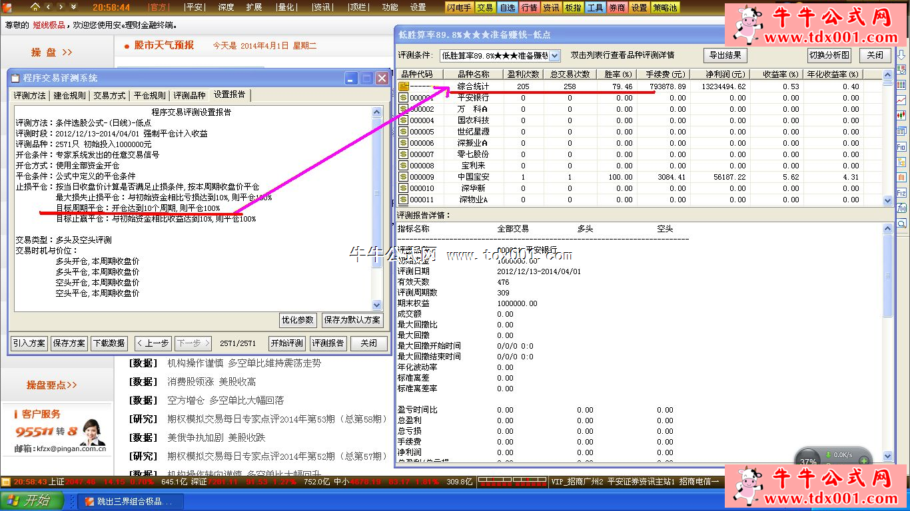Image resolution: width=910 pixels, height=511 pixels.
Task: Go forward with the right arrow icon
Action: [61, 7]
